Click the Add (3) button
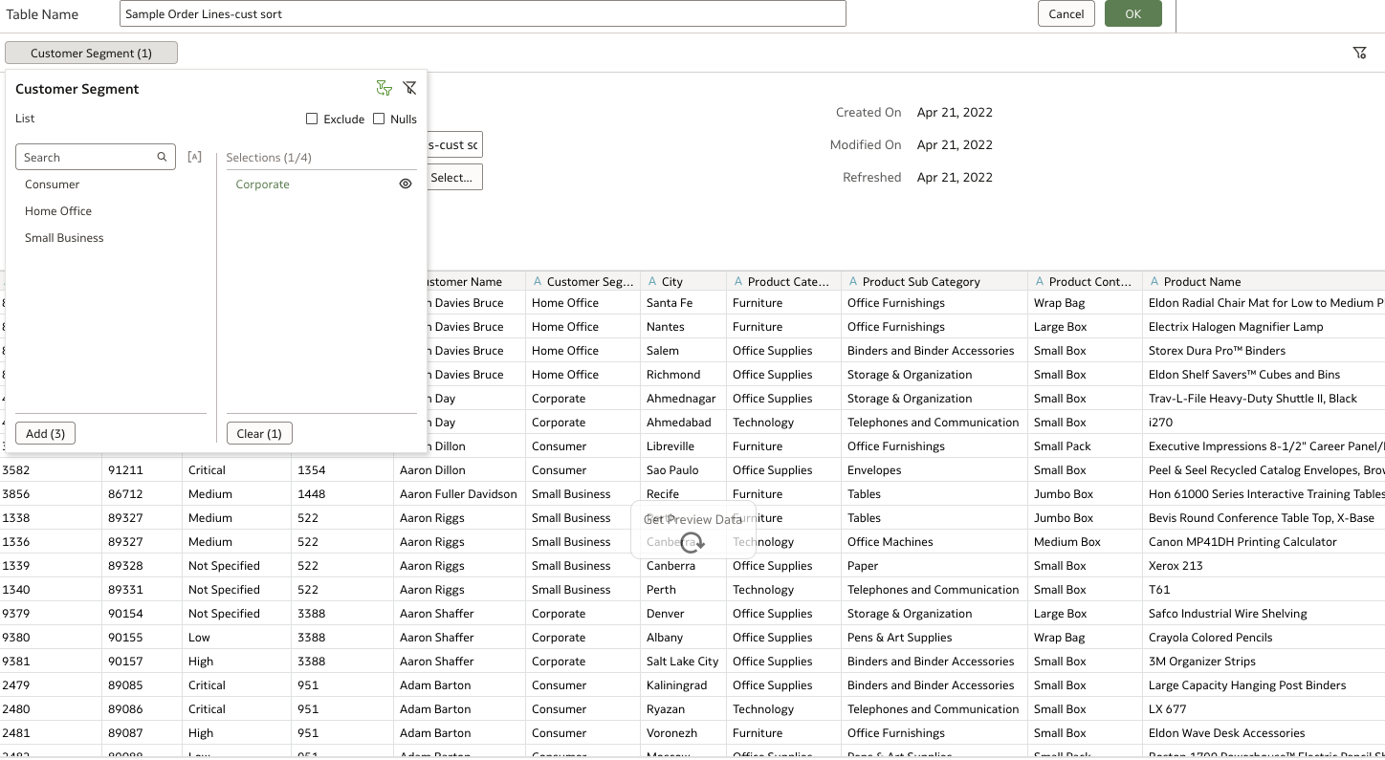 (45, 433)
